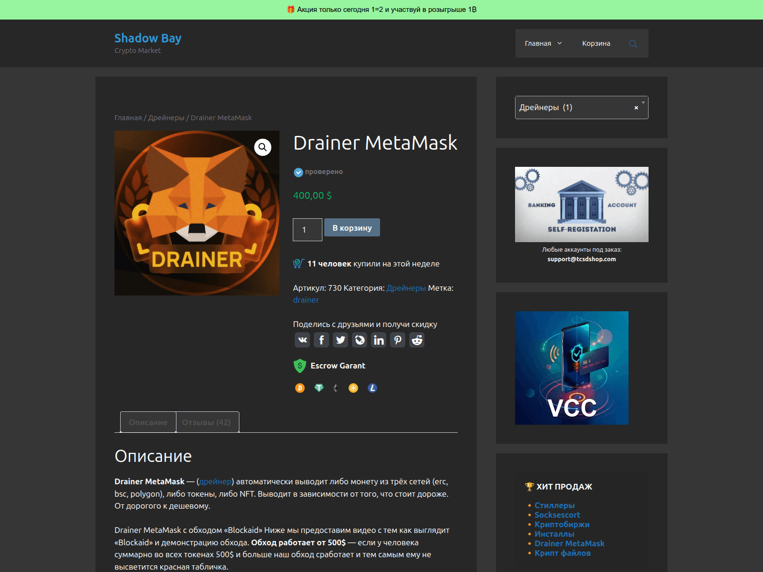Click the Escrow Garant label
Viewport: 763px width, 572px height.
[338, 366]
